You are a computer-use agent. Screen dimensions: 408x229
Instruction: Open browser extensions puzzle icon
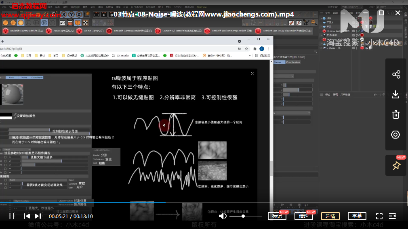(x=255, y=49)
